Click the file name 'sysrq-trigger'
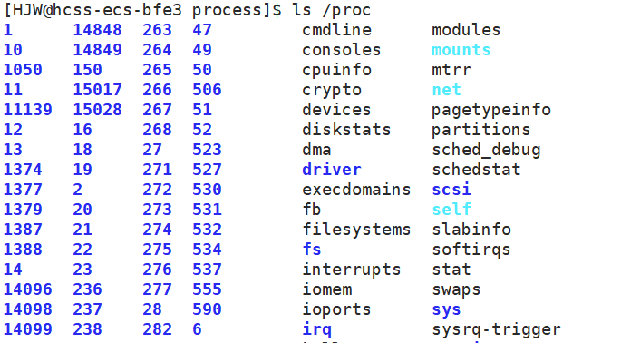621x343 pixels. point(497,329)
